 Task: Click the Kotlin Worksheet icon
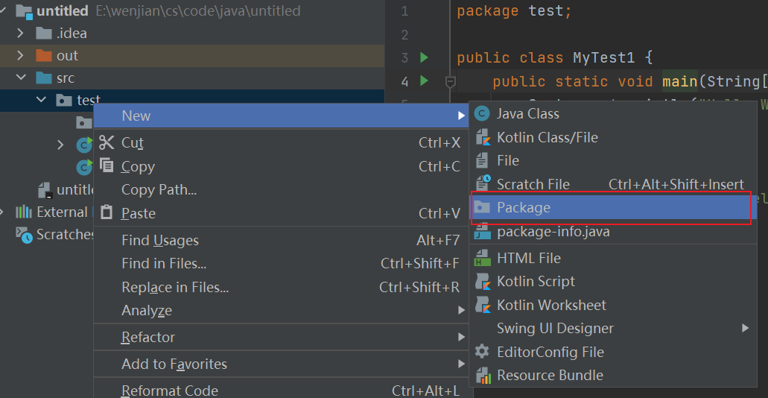point(483,305)
